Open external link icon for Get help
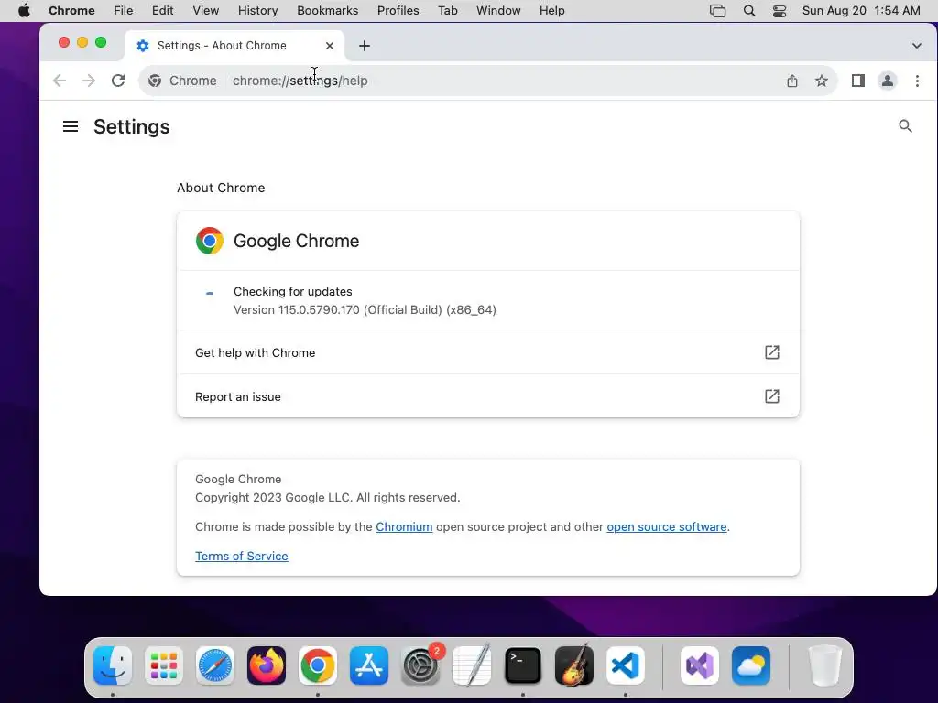Viewport: 938px width, 703px height. coord(771,352)
